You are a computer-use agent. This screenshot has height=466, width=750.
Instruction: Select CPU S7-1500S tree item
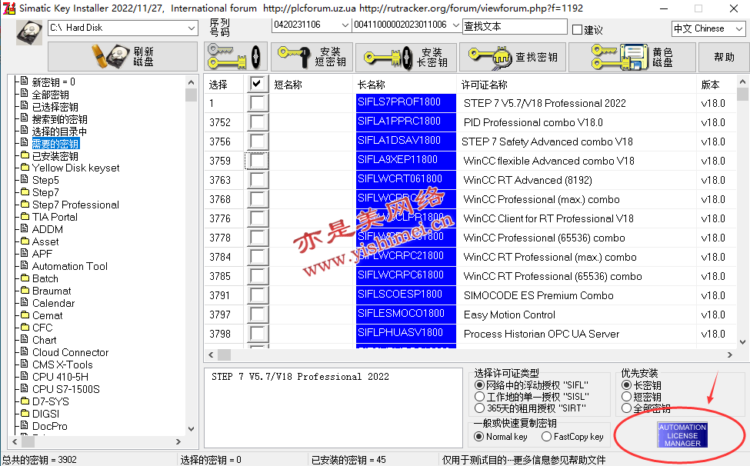click(x=66, y=389)
